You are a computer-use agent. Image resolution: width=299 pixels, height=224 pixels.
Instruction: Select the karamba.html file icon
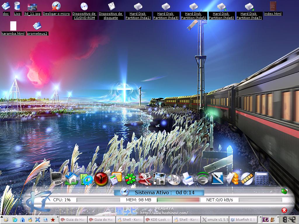tap(13, 26)
